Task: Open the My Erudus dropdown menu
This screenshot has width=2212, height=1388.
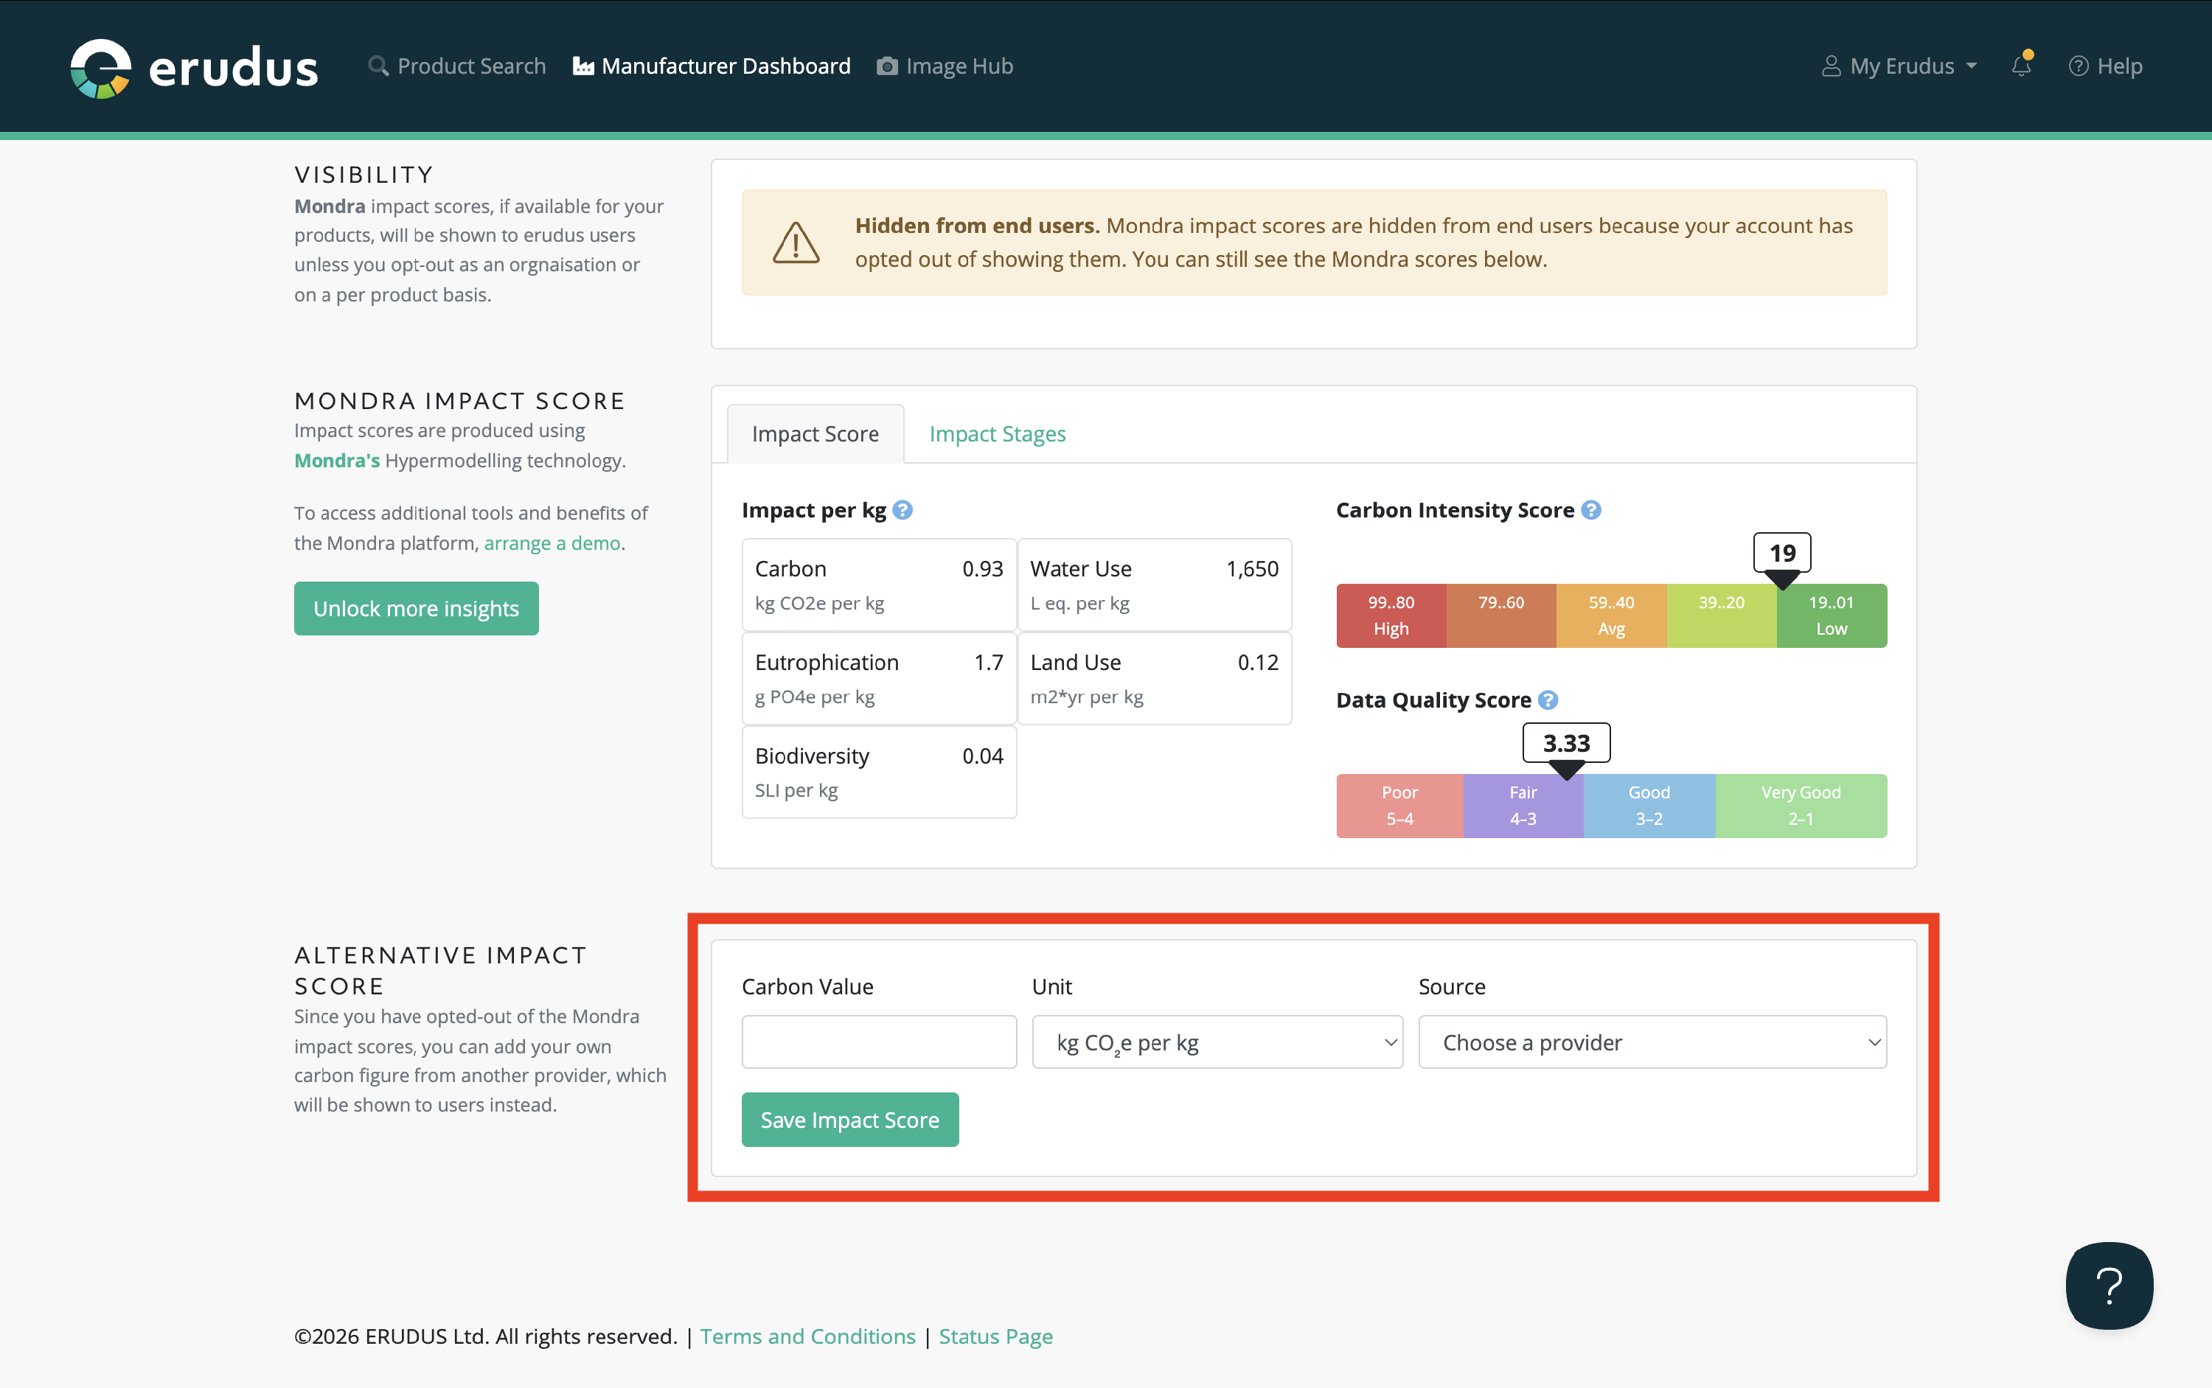Action: tap(1899, 66)
